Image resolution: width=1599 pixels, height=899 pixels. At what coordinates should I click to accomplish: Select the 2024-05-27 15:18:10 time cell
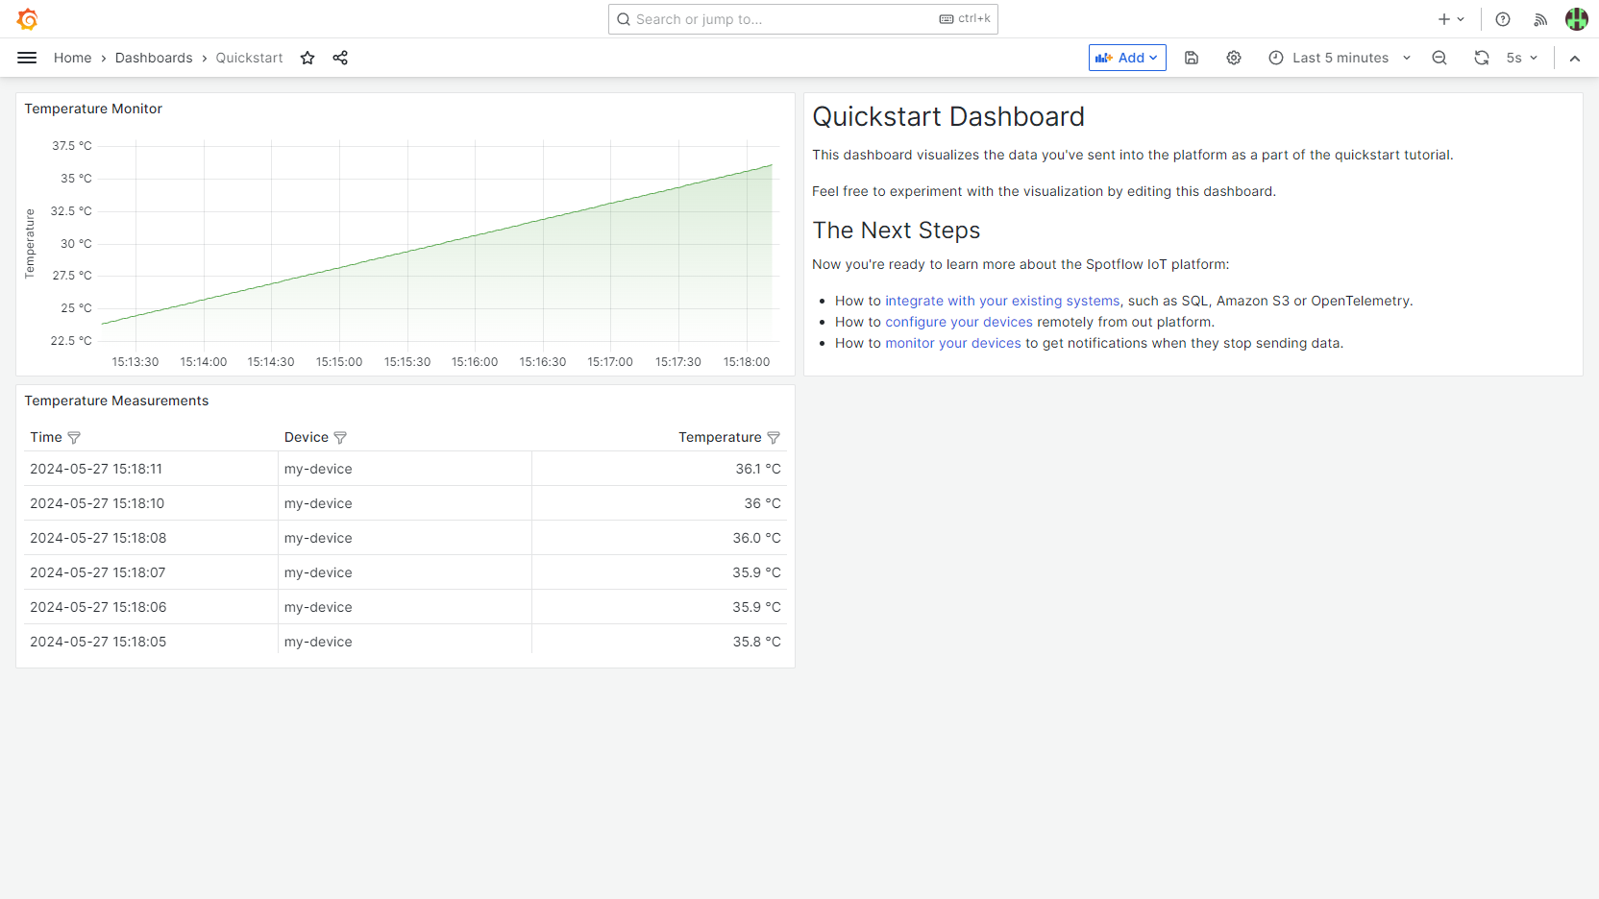pyautogui.click(x=151, y=503)
